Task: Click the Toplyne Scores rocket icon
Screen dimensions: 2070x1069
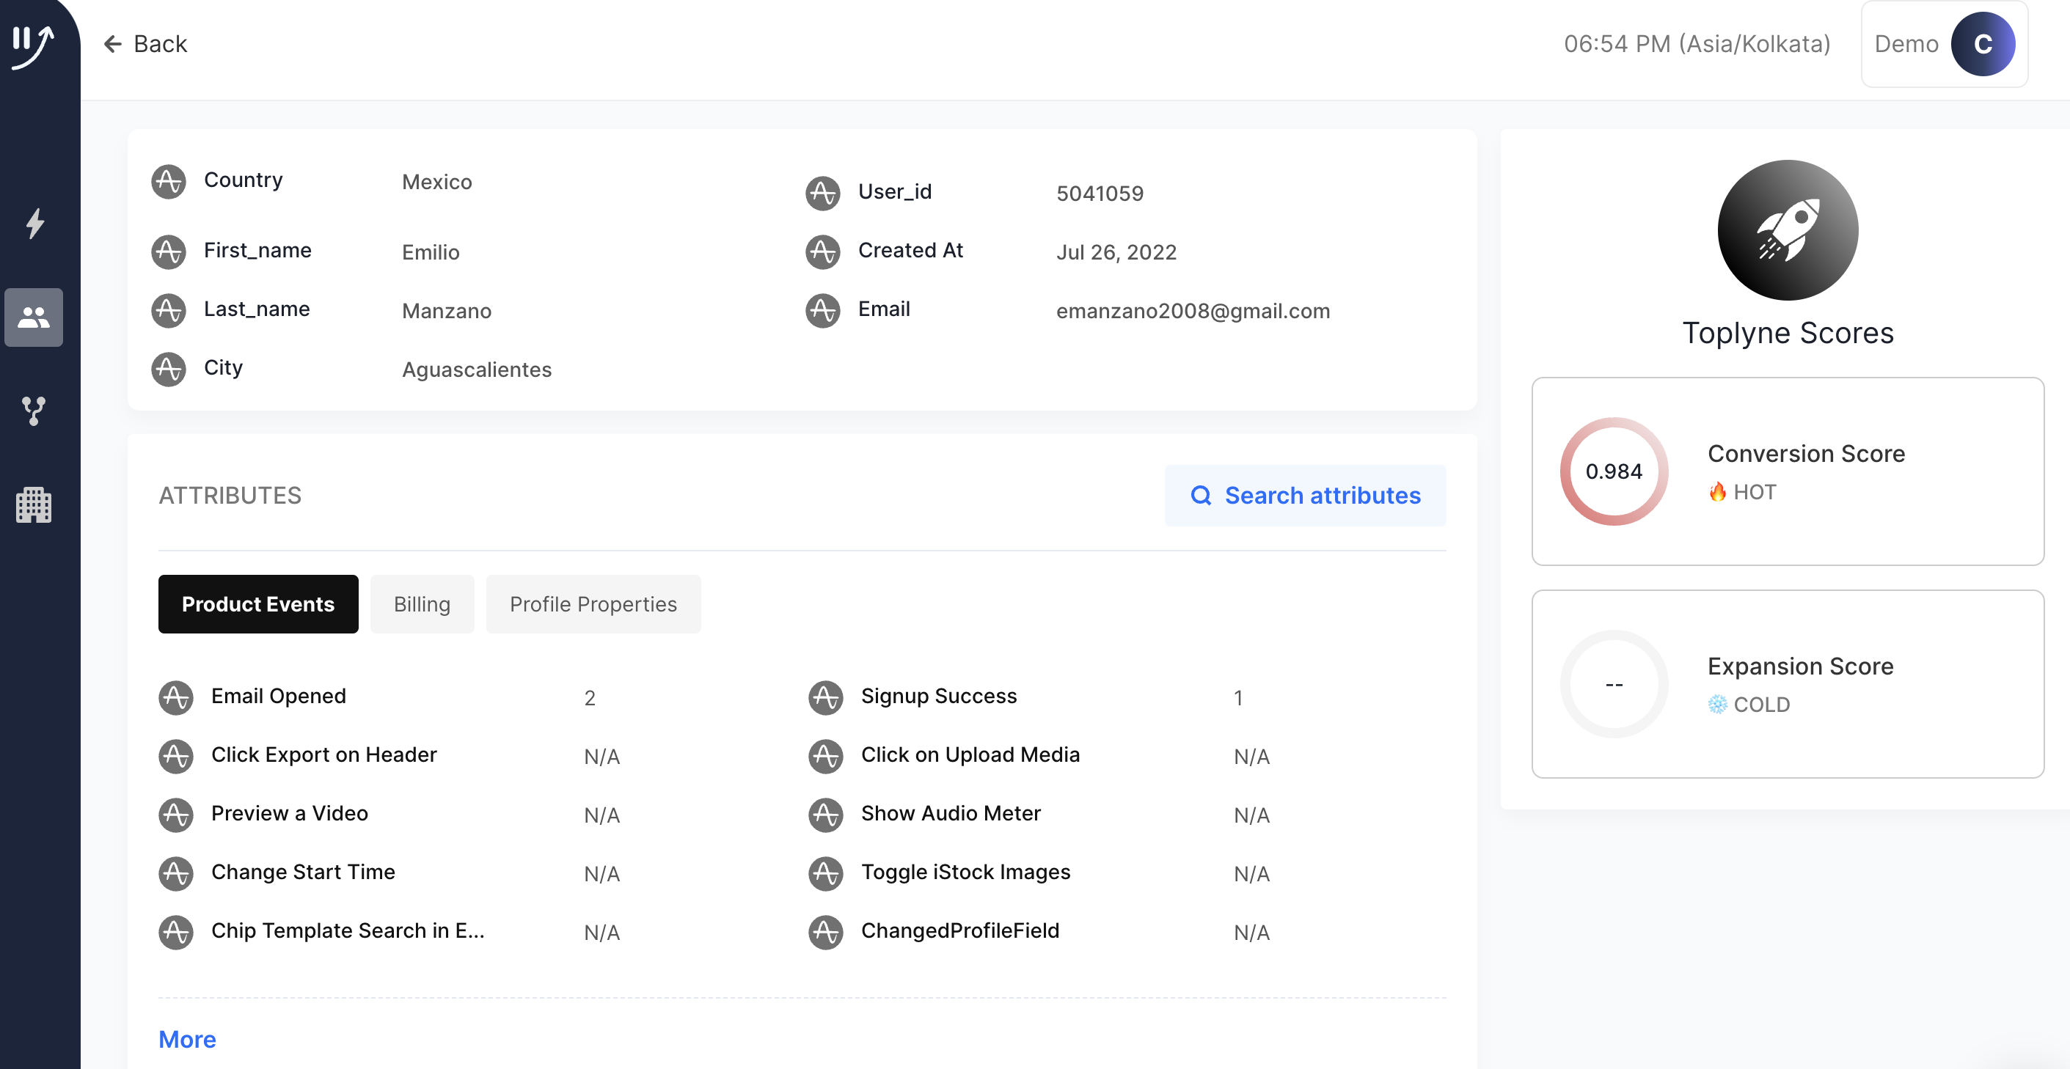Action: tap(1787, 230)
